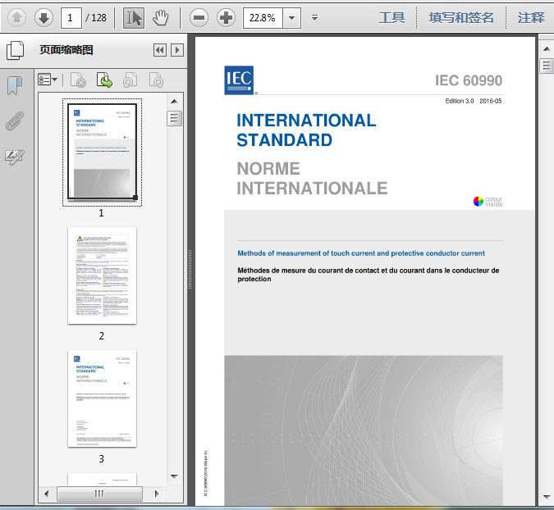Activate the hand pan tool

point(161,17)
